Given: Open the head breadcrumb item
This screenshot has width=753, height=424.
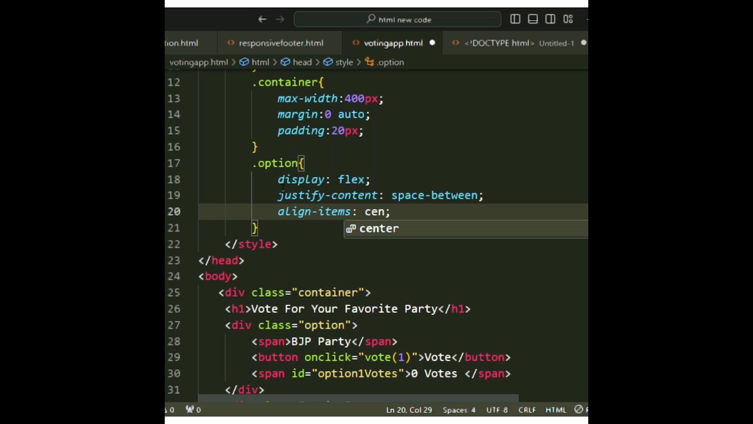Looking at the screenshot, I should point(296,62).
